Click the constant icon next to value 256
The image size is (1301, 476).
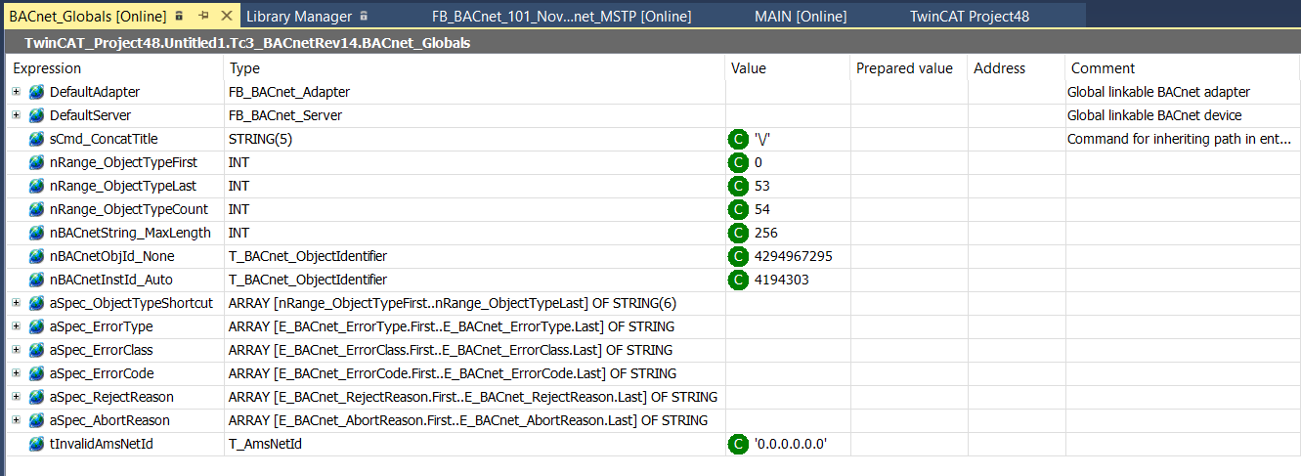tap(739, 233)
